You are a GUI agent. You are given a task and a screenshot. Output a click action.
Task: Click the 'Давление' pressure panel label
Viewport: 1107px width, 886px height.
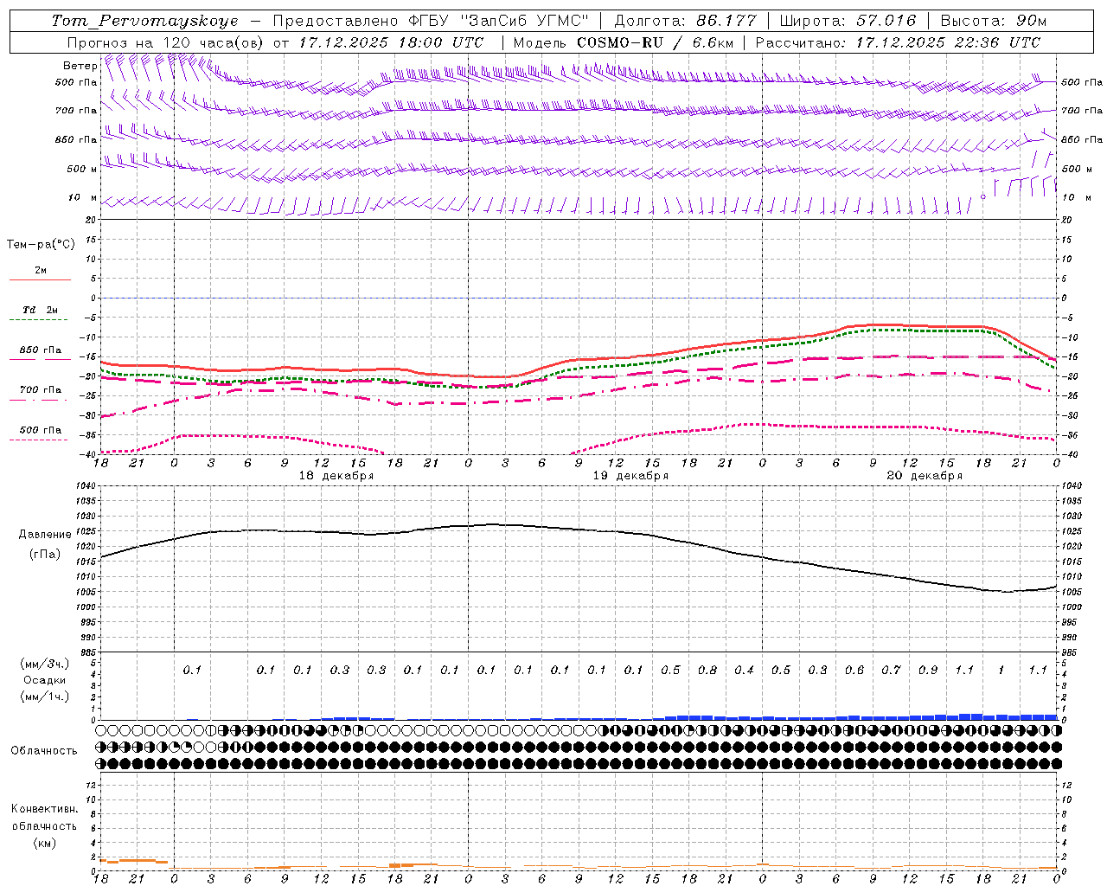(45, 535)
